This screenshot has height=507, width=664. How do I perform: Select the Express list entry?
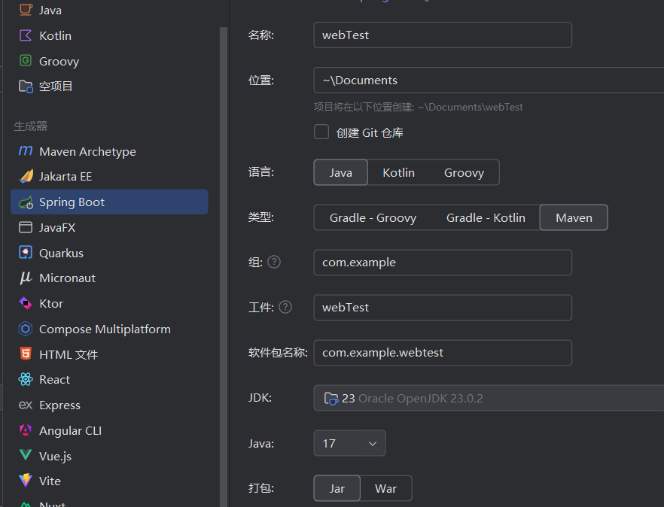coord(109,405)
